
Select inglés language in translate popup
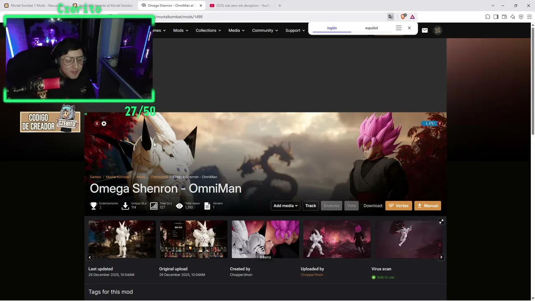[332, 28]
